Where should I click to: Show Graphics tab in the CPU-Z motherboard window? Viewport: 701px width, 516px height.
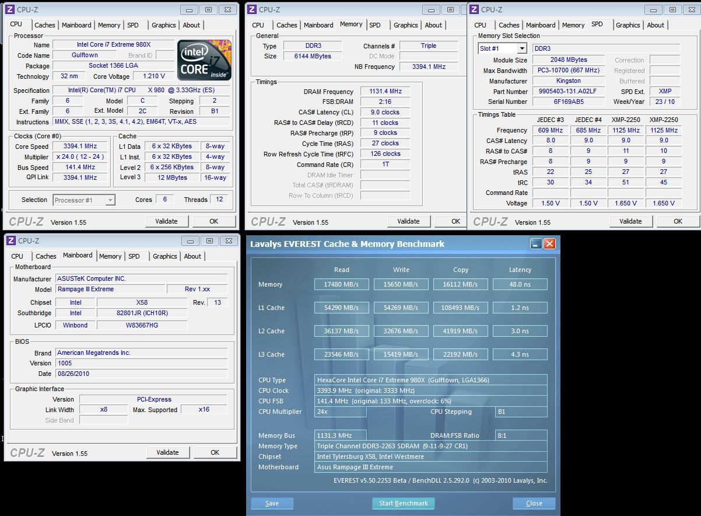pyautogui.click(x=164, y=256)
